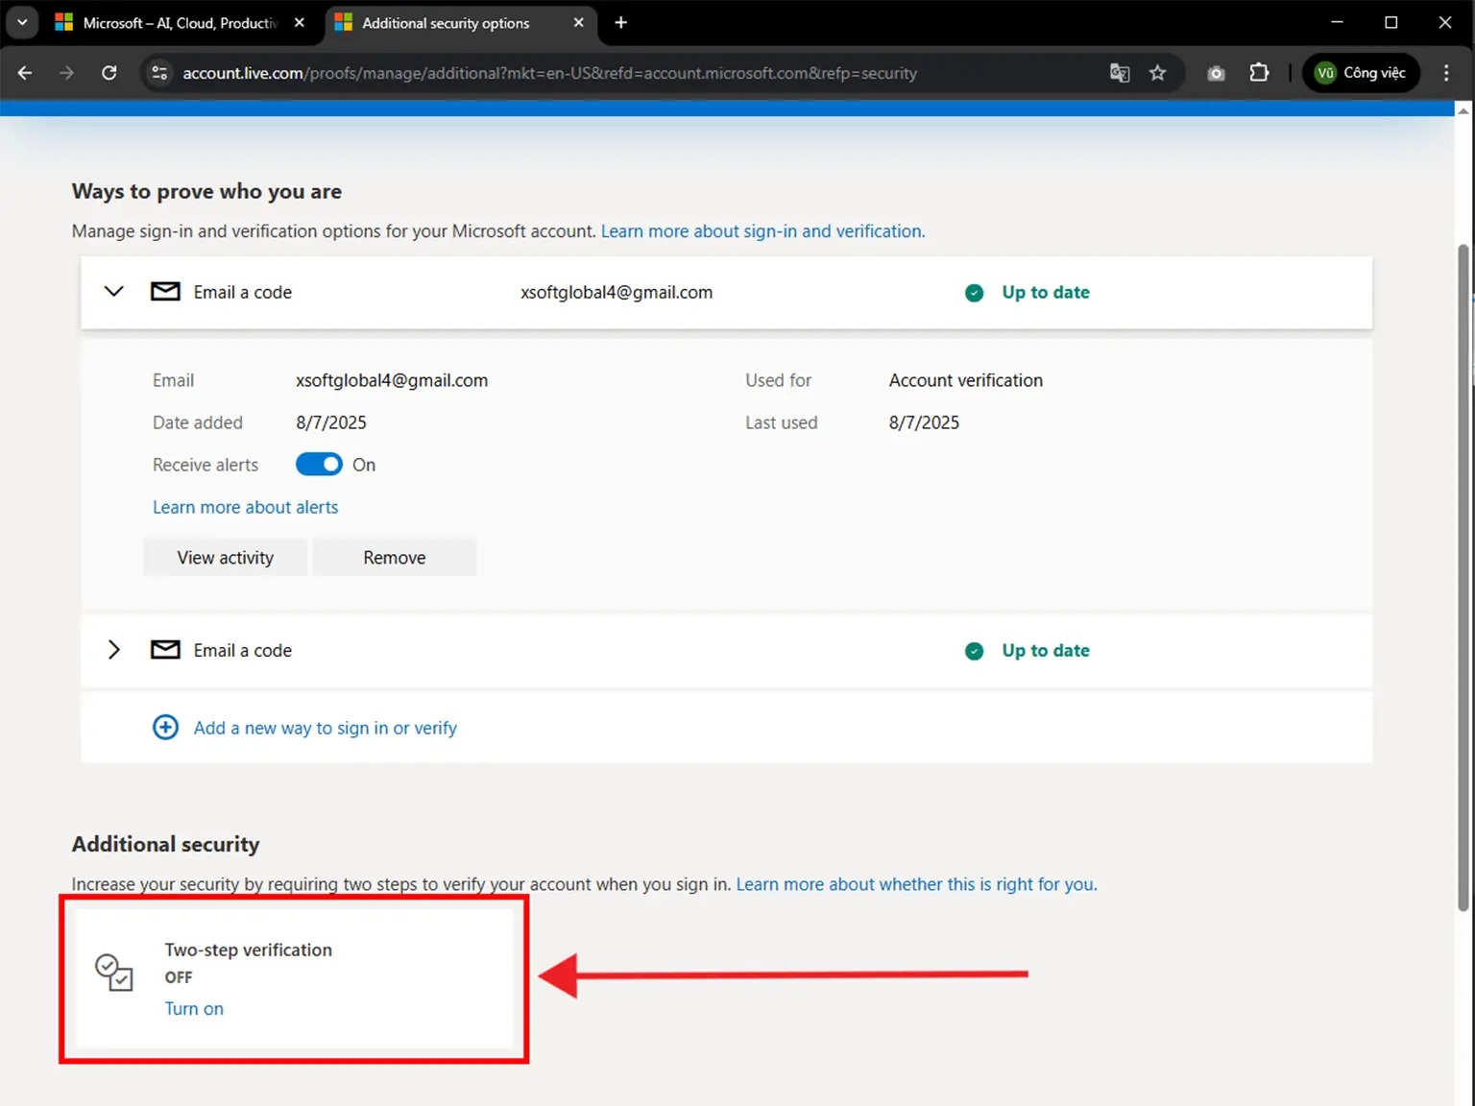1475x1106 pixels.
Task: Reload the page
Action: click(109, 72)
